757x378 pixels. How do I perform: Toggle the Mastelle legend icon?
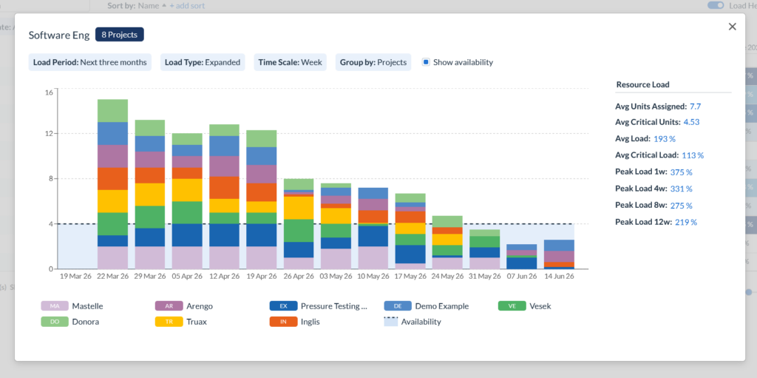pos(54,306)
